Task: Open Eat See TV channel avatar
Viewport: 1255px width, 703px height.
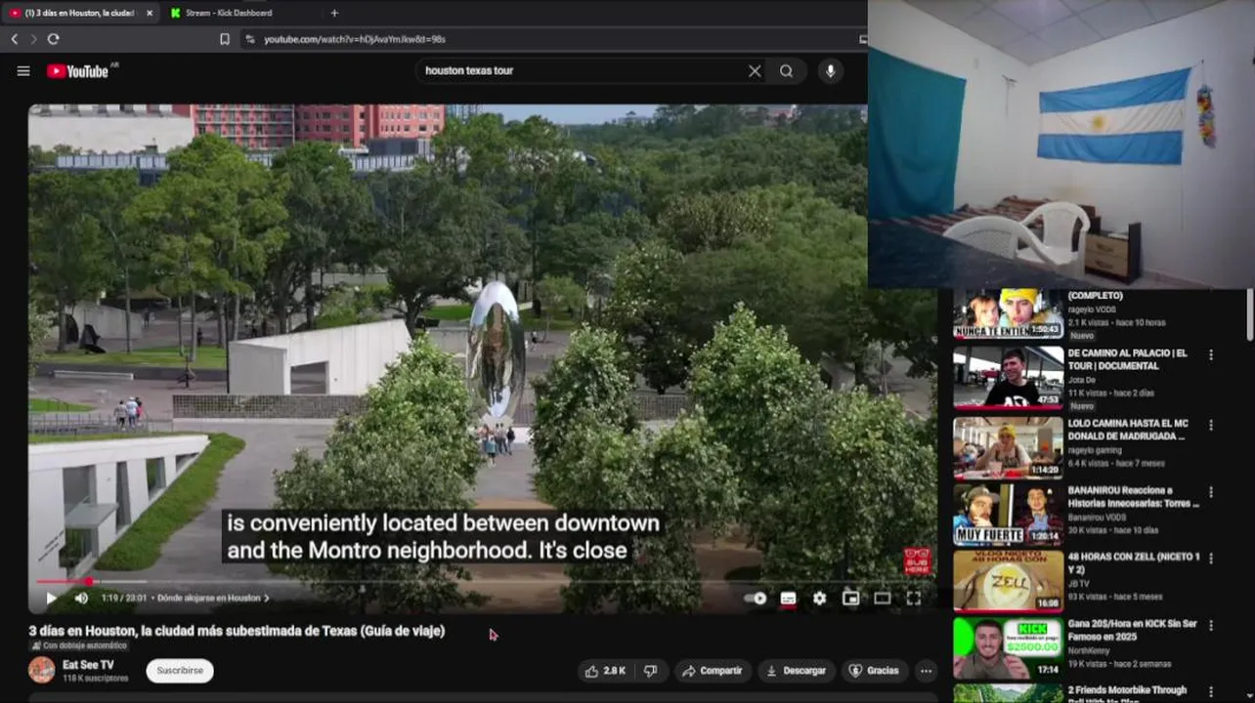Action: [x=41, y=670]
